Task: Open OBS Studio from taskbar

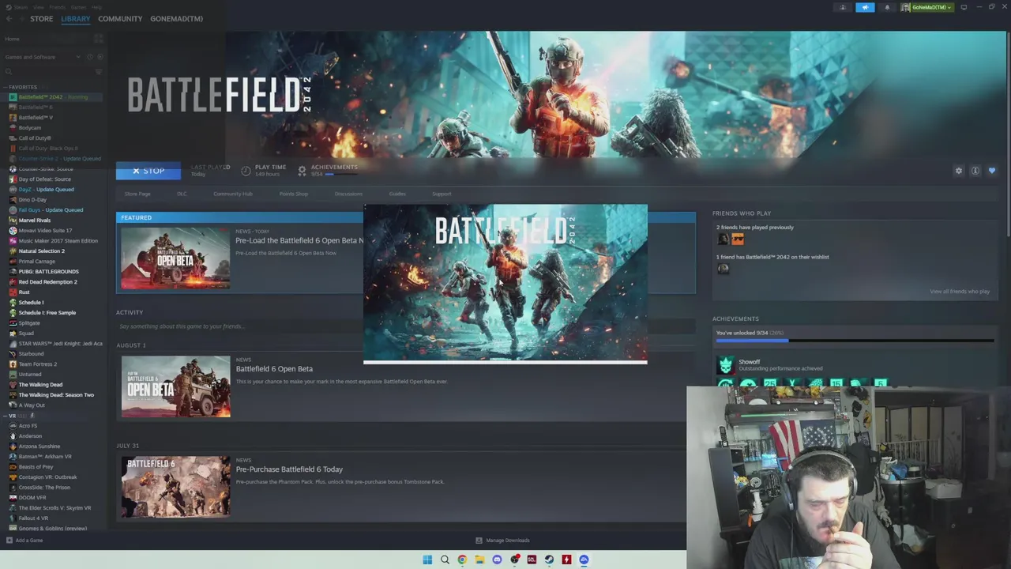Action: pyautogui.click(x=514, y=560)
